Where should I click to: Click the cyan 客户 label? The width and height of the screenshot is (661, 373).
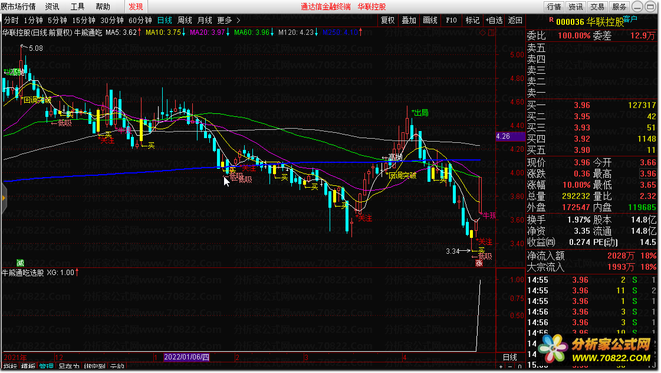pos(630,19)
